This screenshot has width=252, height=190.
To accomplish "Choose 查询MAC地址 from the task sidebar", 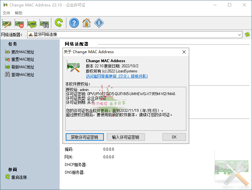I will (22, 75).
